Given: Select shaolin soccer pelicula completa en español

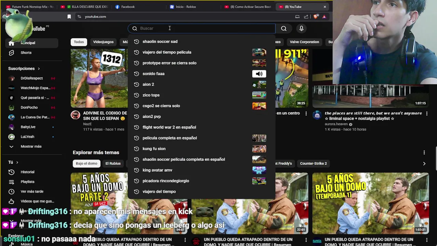Looking at the screenshot, I should (x=201, y=159).
